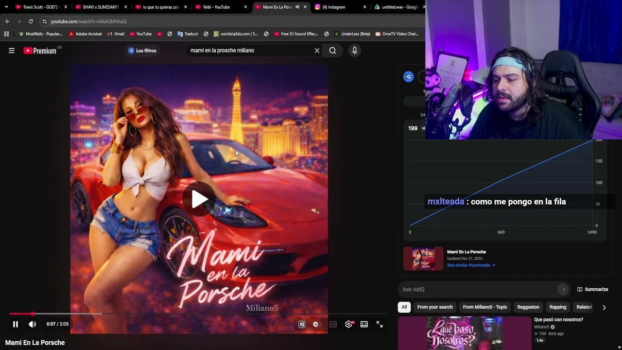
Task: Select the 'From Miliano5 - Topic' chip
Action: pyautogui.click(x=485, y=307)
